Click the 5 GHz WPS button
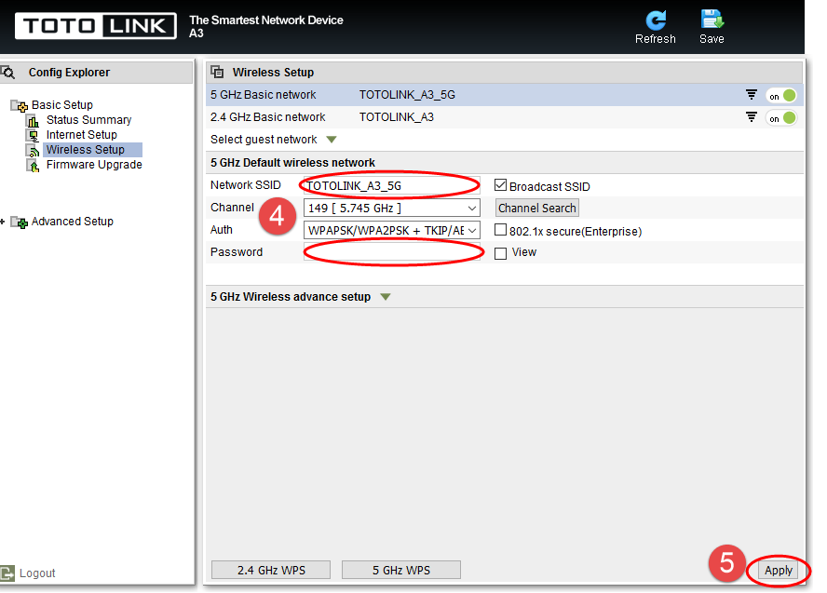 (x=401, y=571)
